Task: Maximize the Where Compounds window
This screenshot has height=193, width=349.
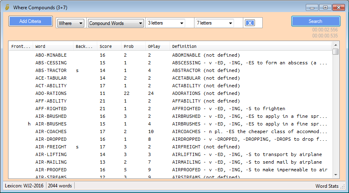Action: point(325,8)
